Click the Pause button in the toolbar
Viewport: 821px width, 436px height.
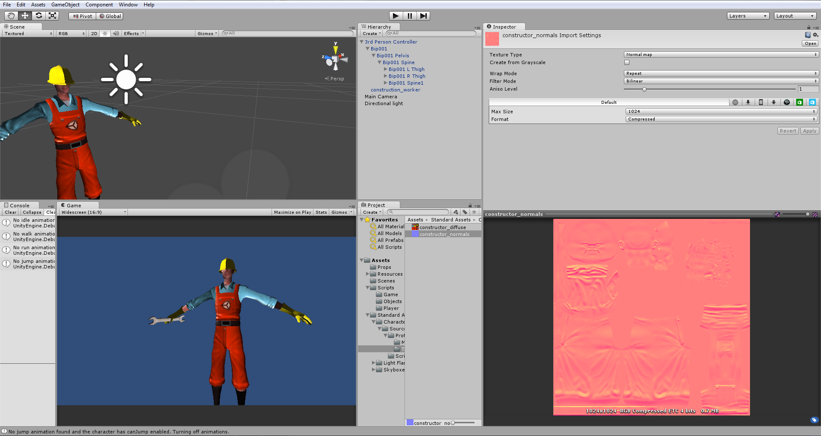[410, 16]
